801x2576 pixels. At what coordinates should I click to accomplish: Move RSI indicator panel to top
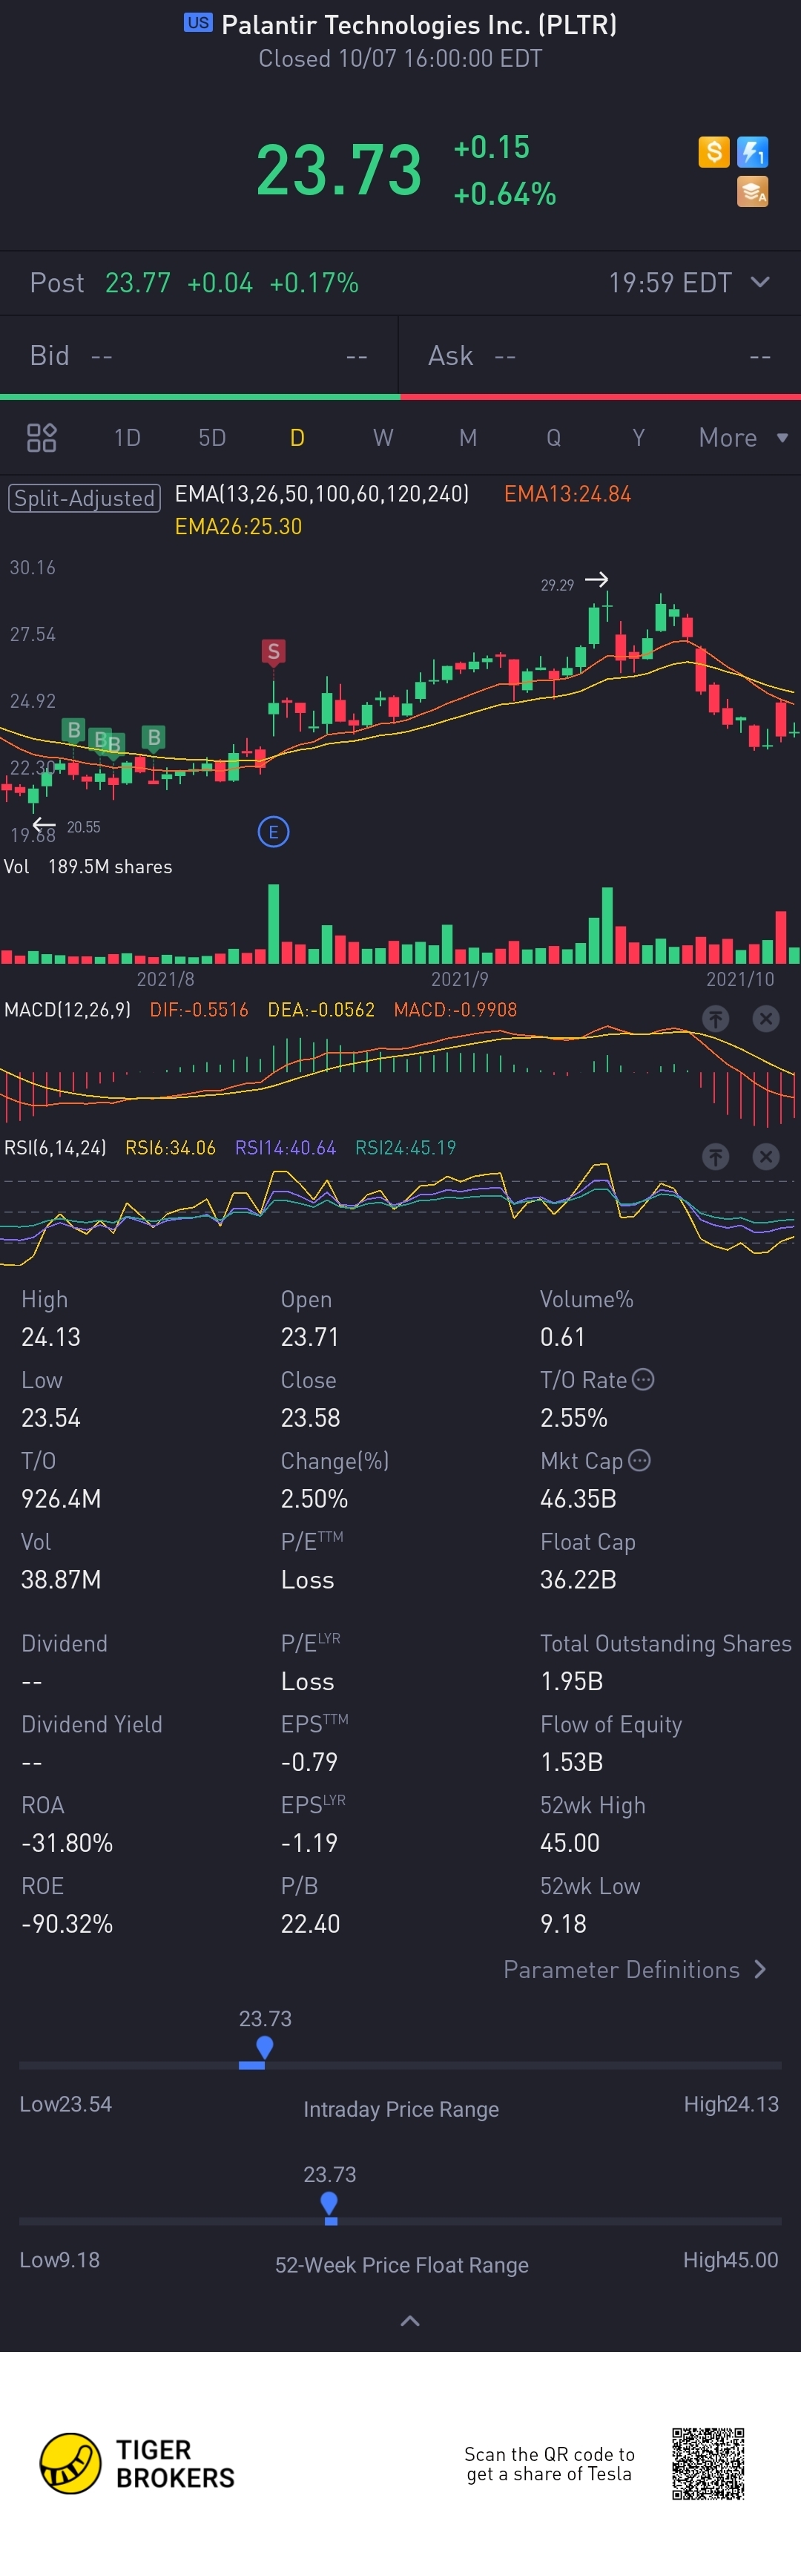pyautogui.click(x=715, y=1157)
